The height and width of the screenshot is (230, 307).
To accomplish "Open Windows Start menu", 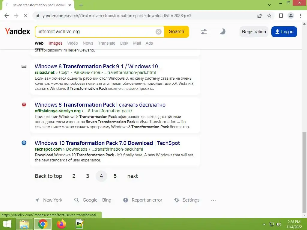I will (x=7, y=224).
